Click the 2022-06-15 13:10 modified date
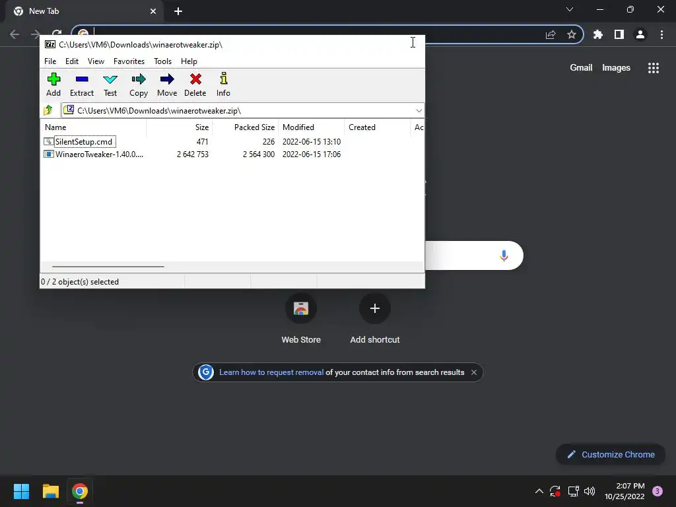The height and width of the screenshot is (507, 676). [312, 141]
